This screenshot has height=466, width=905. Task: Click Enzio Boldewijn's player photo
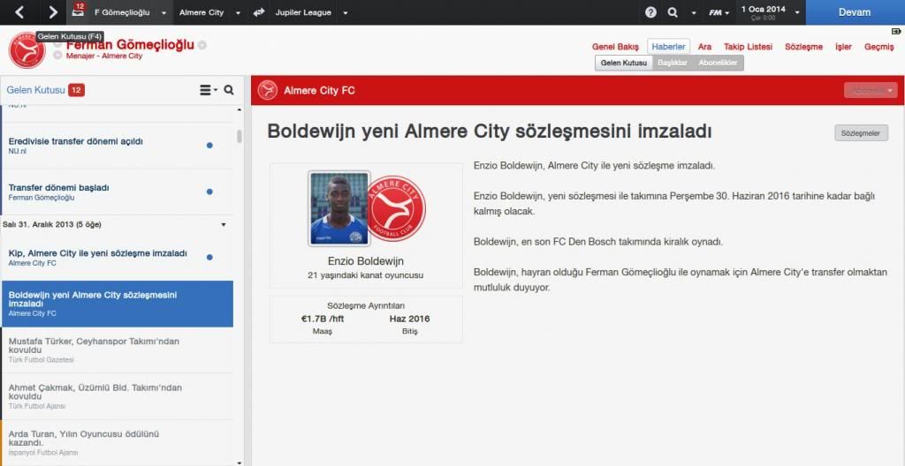338,208
